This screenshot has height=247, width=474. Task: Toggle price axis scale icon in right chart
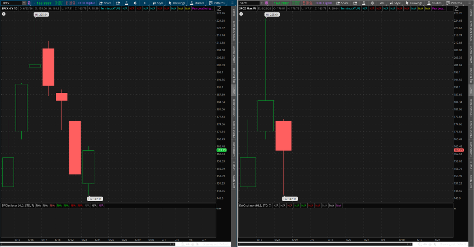coord(456,8)
